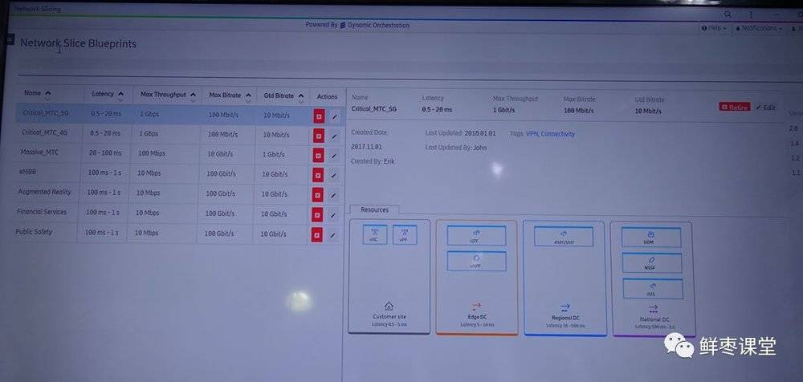Click the retire icon in Financial Services row
This screenshot has height=382, width=803.
click(317, 215)
